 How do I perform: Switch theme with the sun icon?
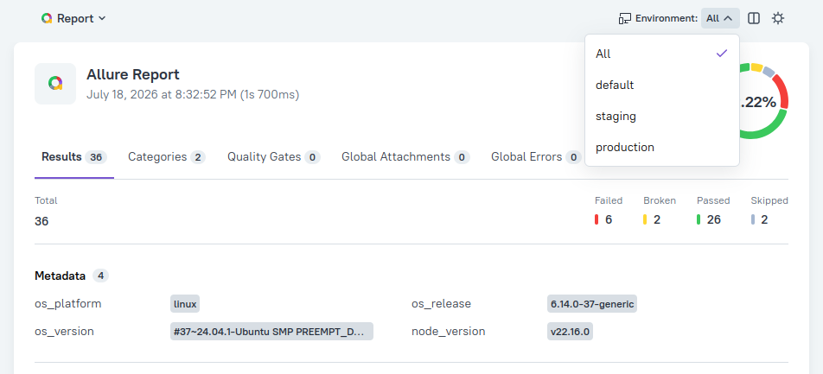778,18
